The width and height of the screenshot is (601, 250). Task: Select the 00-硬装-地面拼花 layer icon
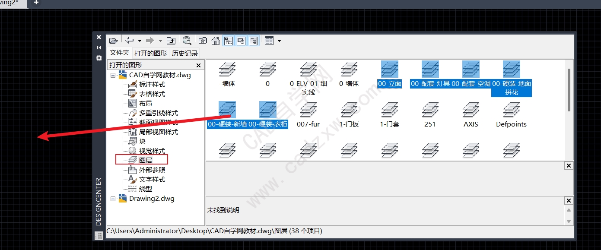tap(512, 69)
